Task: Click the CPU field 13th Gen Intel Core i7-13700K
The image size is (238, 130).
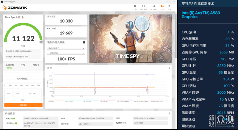Action: (96, 118)
